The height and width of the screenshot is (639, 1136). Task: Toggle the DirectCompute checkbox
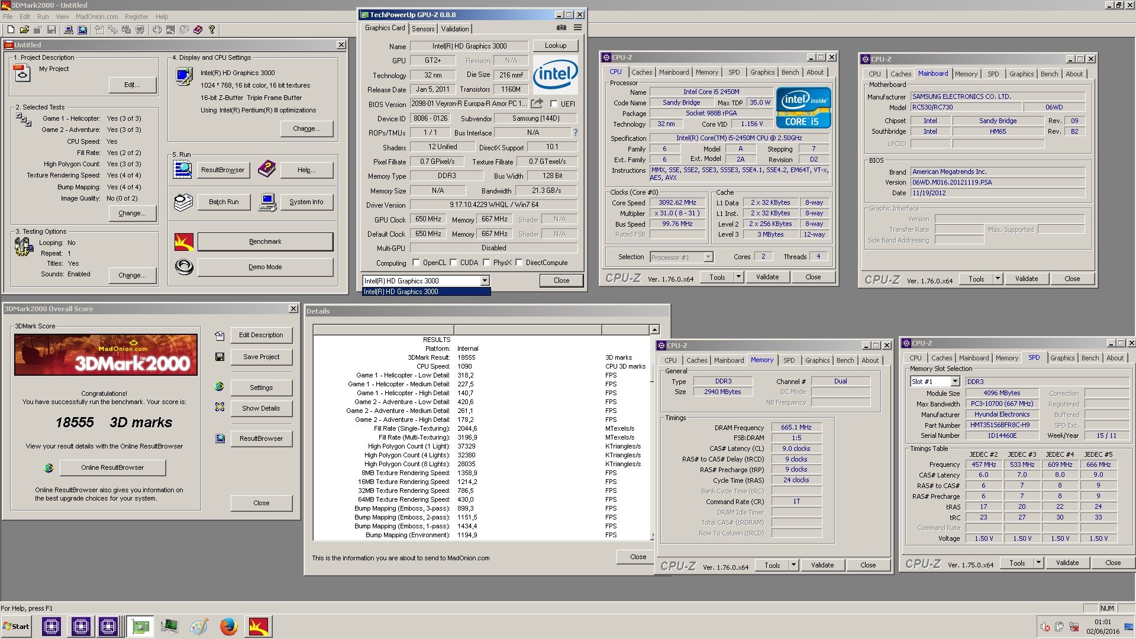point(519,263)
